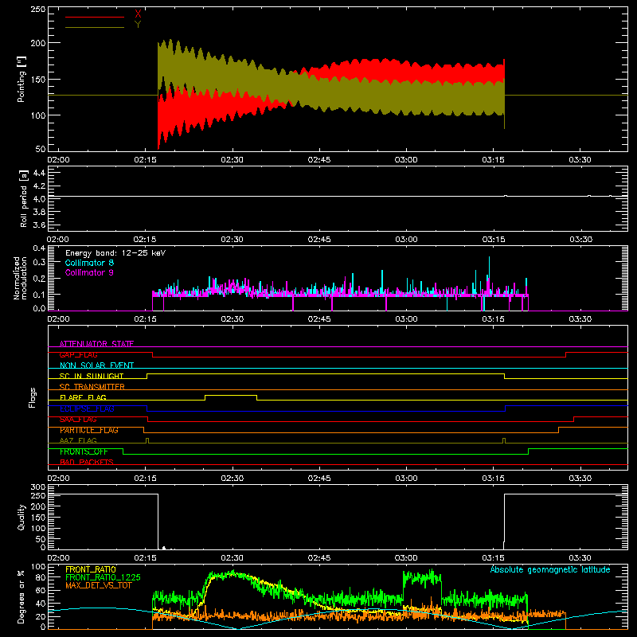The image size is (637, 637).
Task: Select the red legend line for X
Action: (x=94, y=17)
